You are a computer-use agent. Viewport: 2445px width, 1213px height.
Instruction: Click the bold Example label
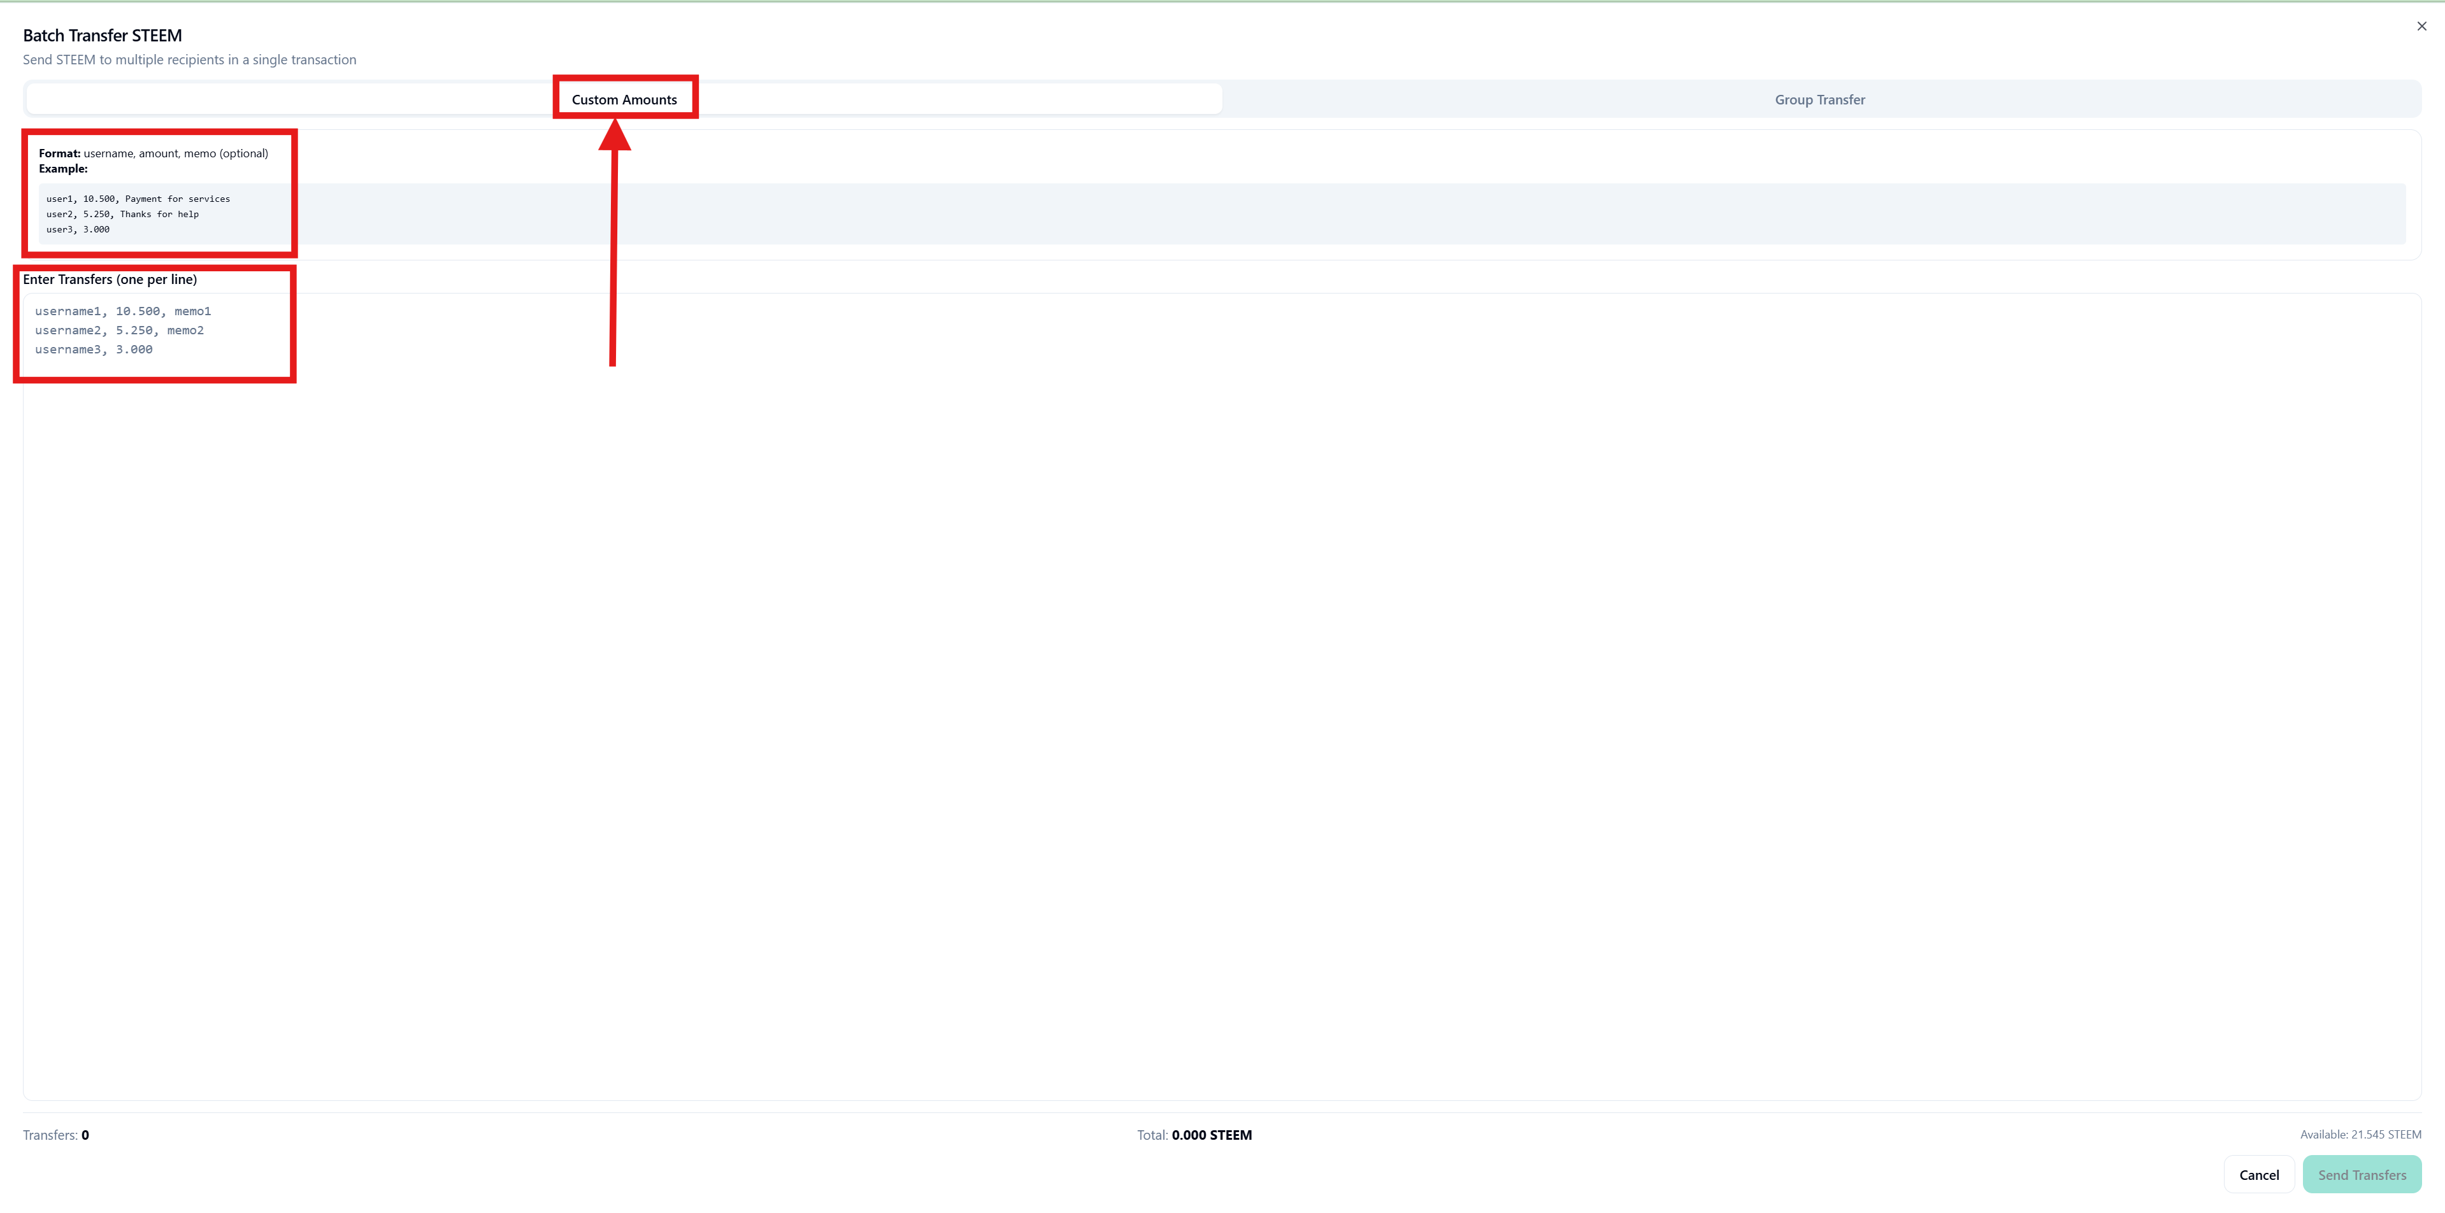click(x=62, y=169)
